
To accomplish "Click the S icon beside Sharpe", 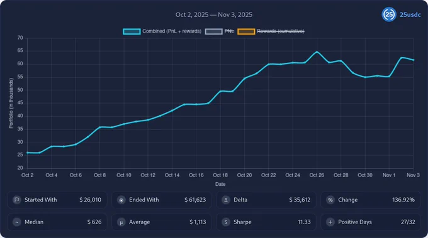I will coord(226,222).
